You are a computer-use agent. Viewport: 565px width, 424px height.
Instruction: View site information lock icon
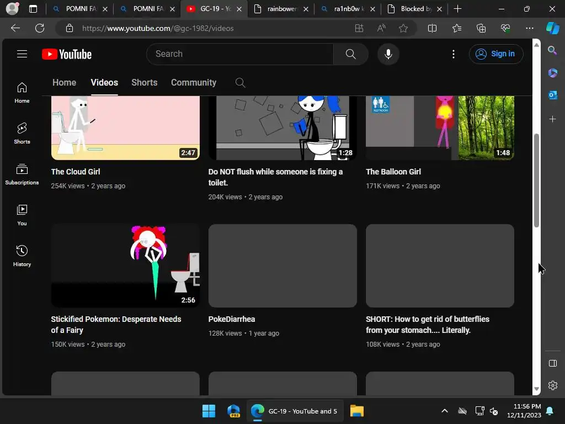pos(70,28)
